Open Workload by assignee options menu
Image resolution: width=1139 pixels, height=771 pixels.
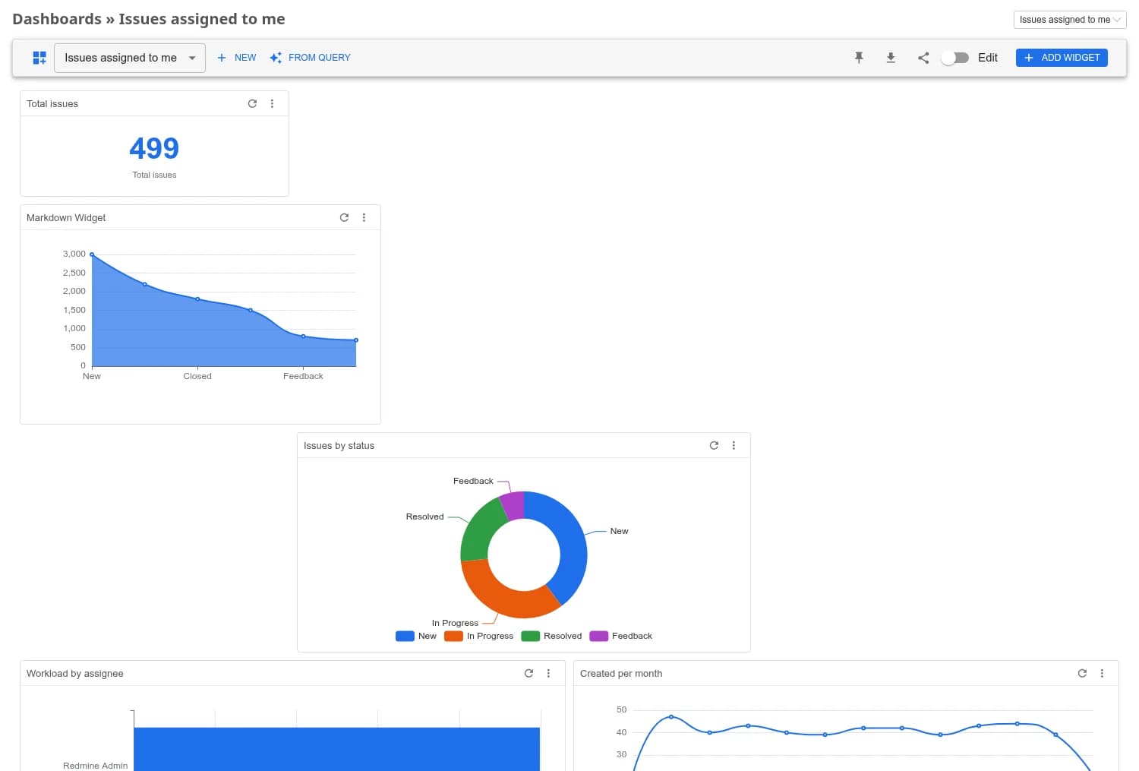(x=548, y=673)
